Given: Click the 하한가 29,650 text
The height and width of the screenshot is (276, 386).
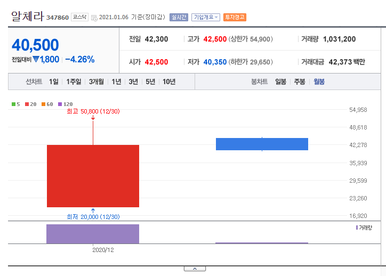Looking at the screenshot, I should pos(251,62).
